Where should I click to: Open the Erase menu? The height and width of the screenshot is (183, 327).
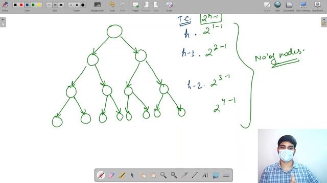click(169, 6)
